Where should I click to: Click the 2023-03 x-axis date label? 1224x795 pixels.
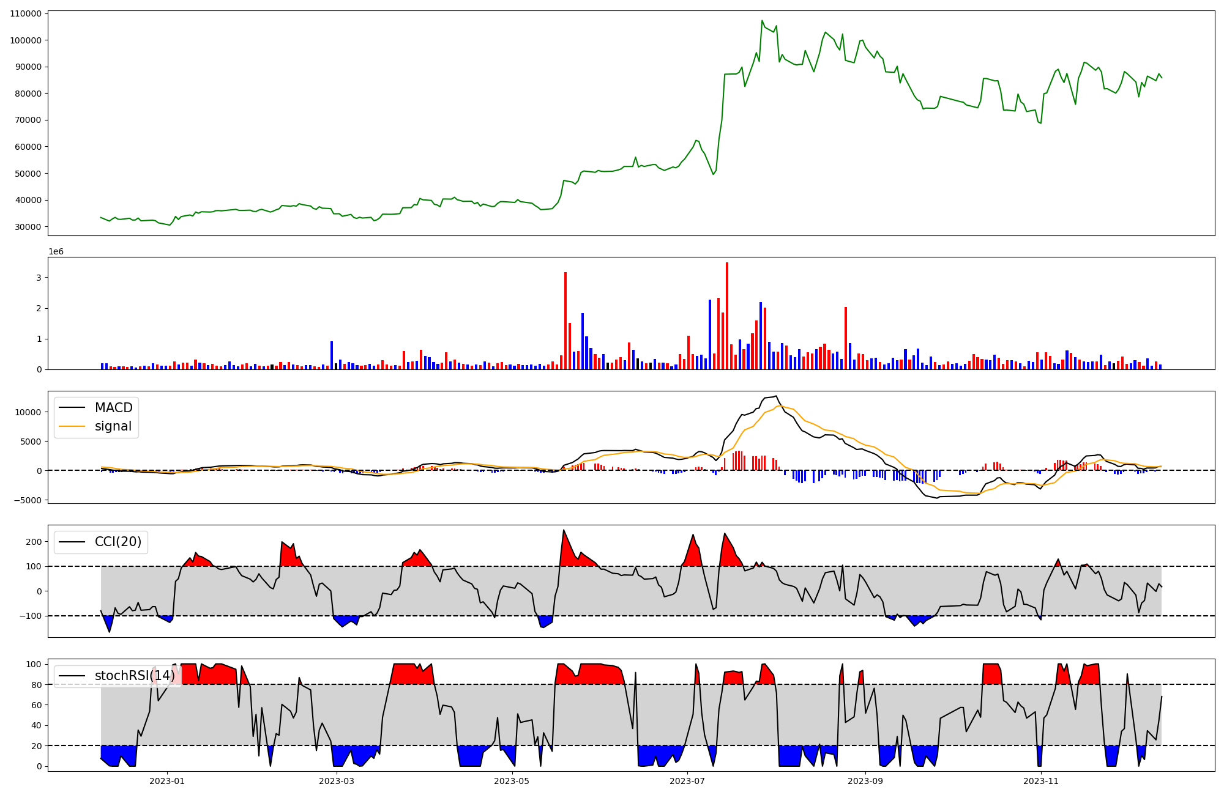pyautogui.click(x=337, y=781)
